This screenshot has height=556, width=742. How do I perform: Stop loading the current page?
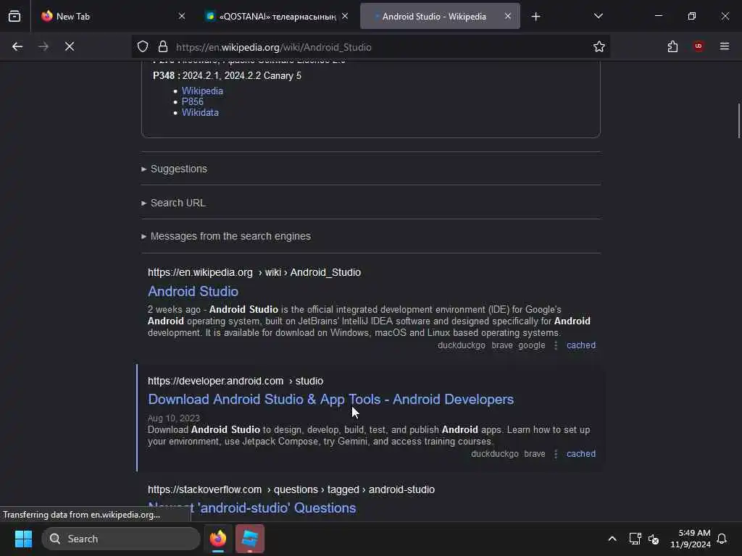[70, 46]
